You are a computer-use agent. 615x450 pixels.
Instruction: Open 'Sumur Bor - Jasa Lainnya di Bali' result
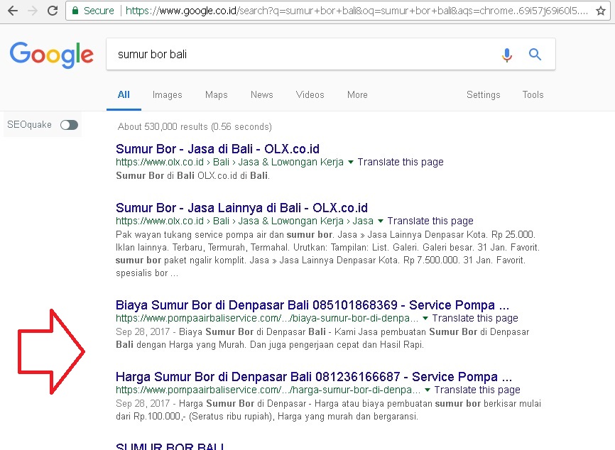click(x=241, y=208)
